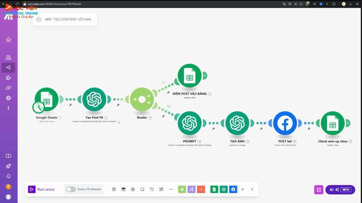Open filter wrench on Router's 1st route

(x=168, y=93)
